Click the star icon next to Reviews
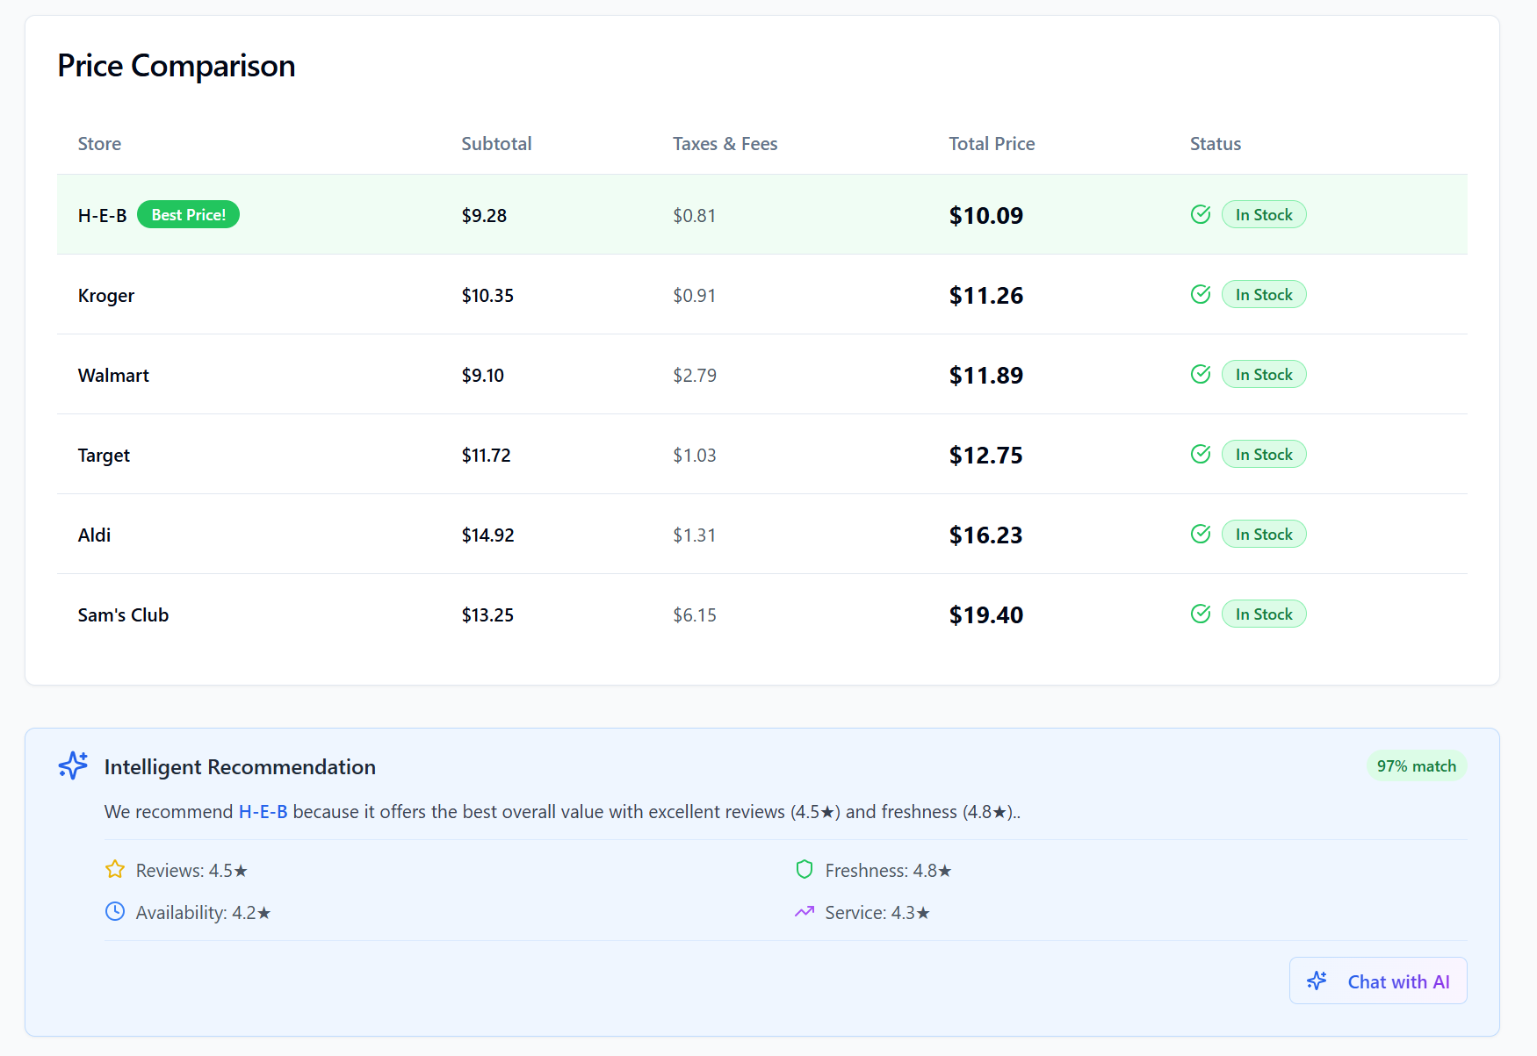The image size is (1537, 1056). [x=115, y=869]
